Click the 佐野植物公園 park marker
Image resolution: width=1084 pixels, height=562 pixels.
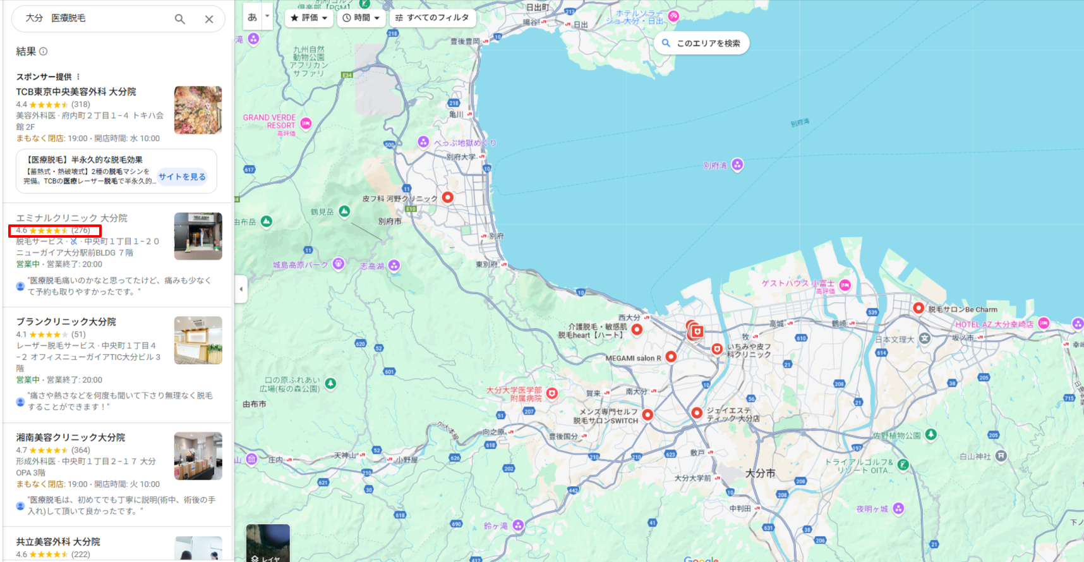coord(930,434)
